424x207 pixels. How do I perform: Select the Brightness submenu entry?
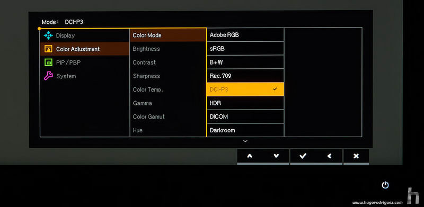pos(168,49)
